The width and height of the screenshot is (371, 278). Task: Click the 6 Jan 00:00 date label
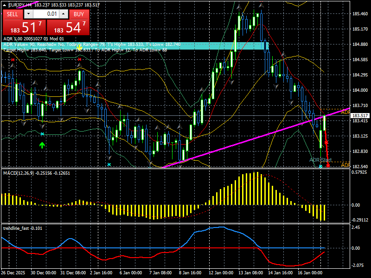(x=131, y=272)
